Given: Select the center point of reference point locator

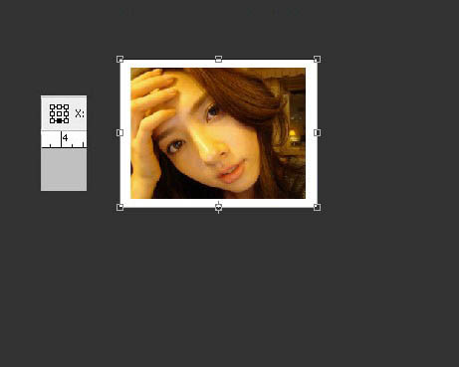Looking at the screenshot, I should [59, 113].
